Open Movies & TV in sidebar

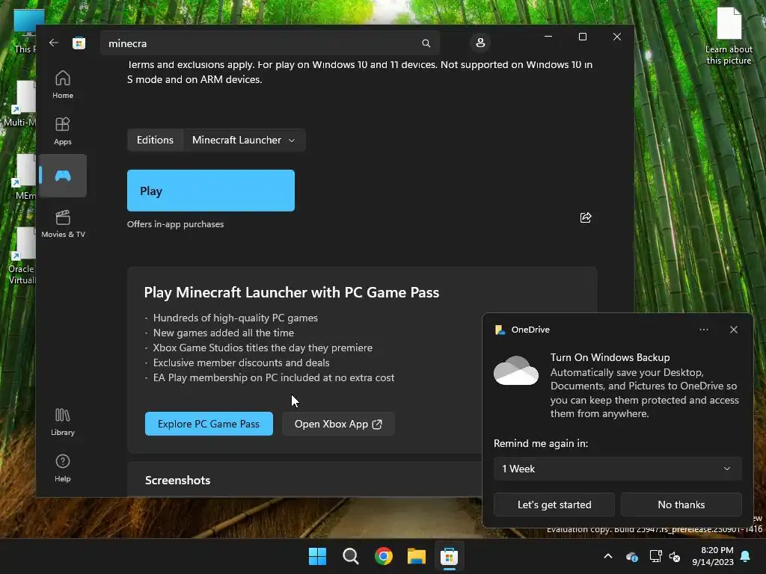coord(63,223)
